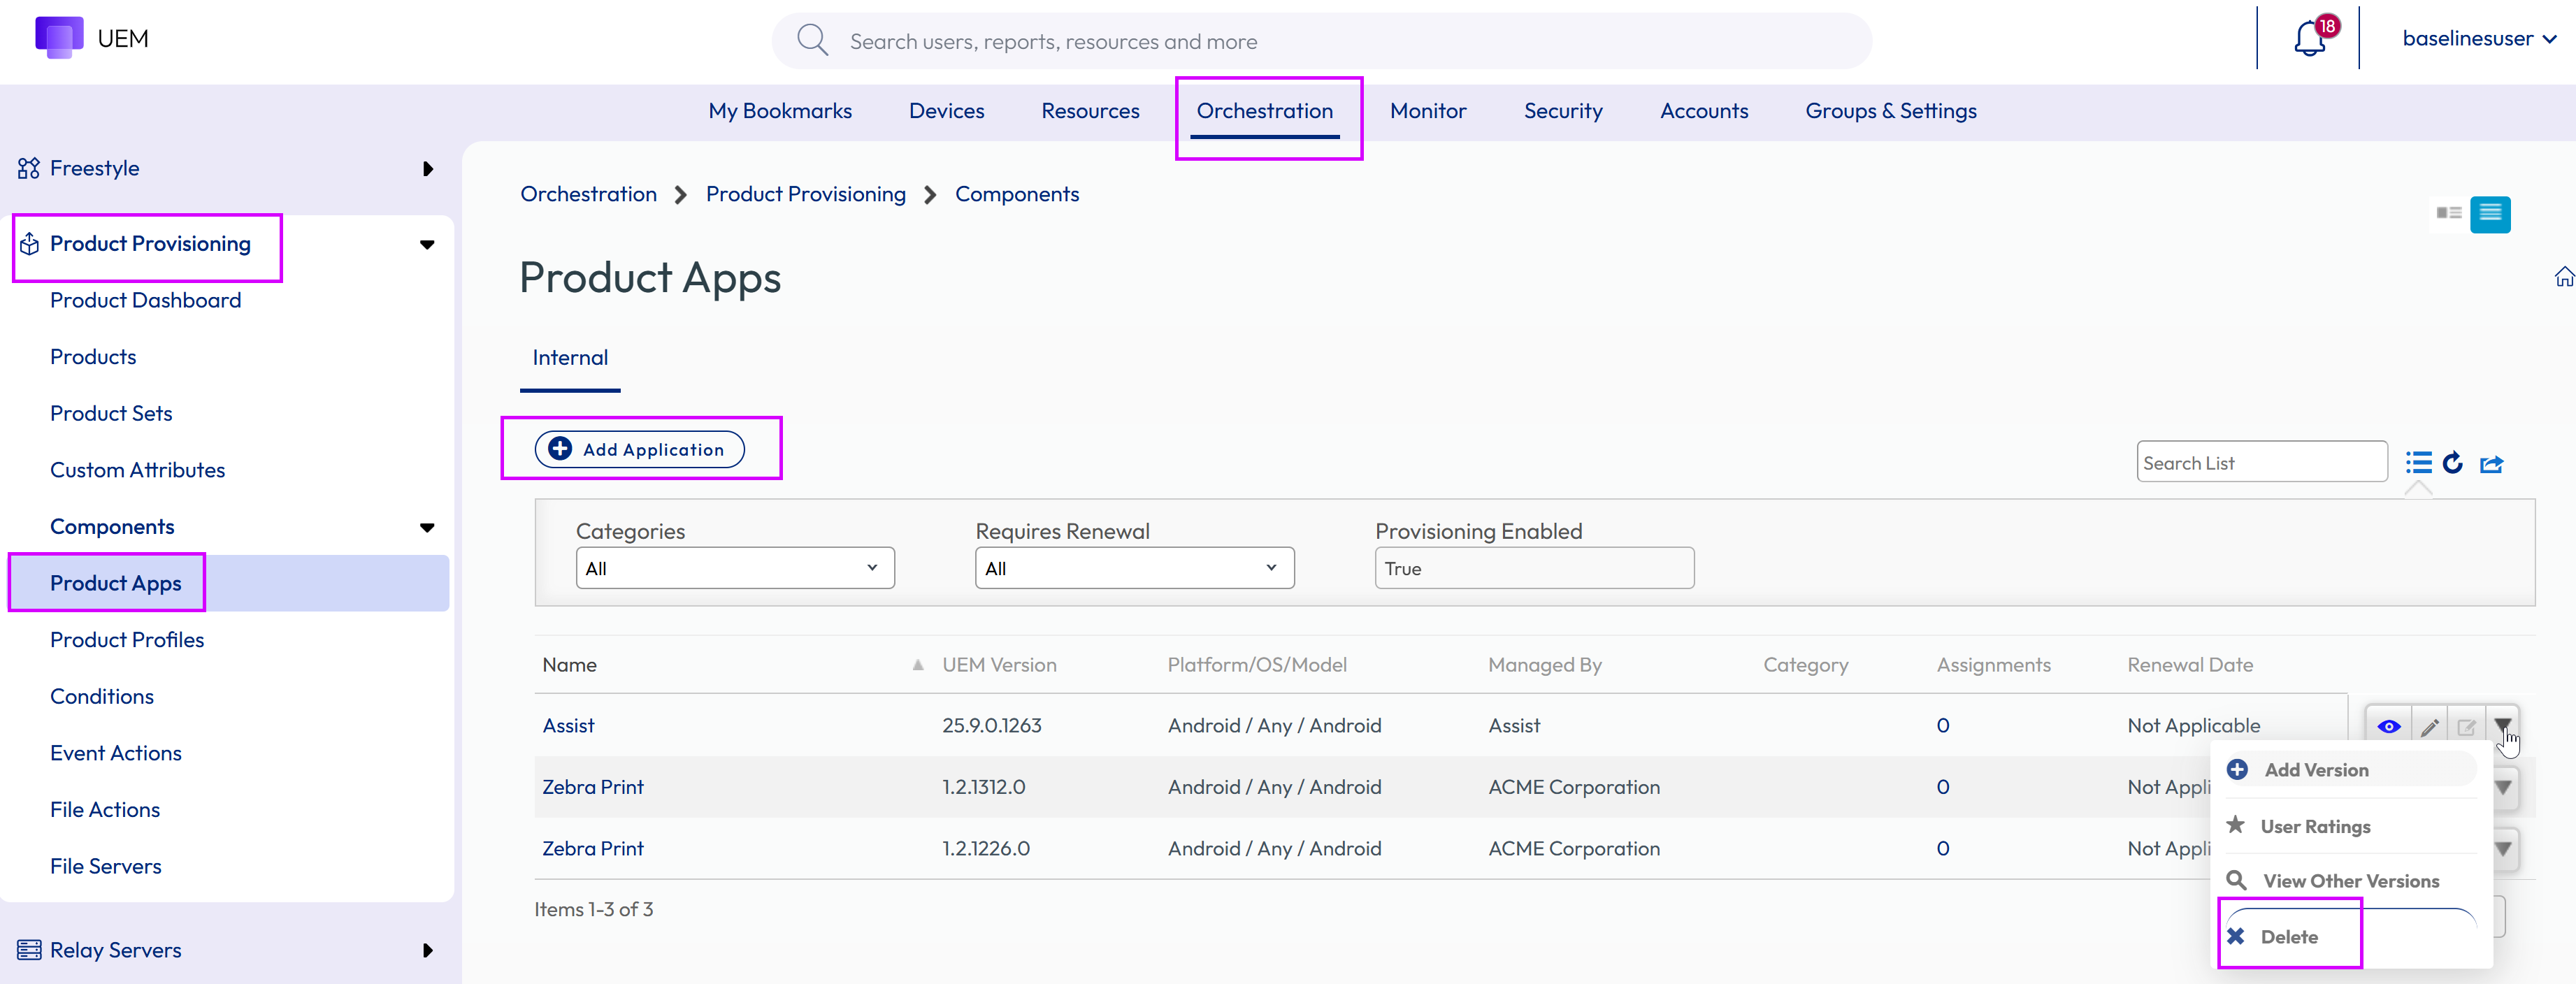Open Groups & Settings tab

(x=1891, y=111)
